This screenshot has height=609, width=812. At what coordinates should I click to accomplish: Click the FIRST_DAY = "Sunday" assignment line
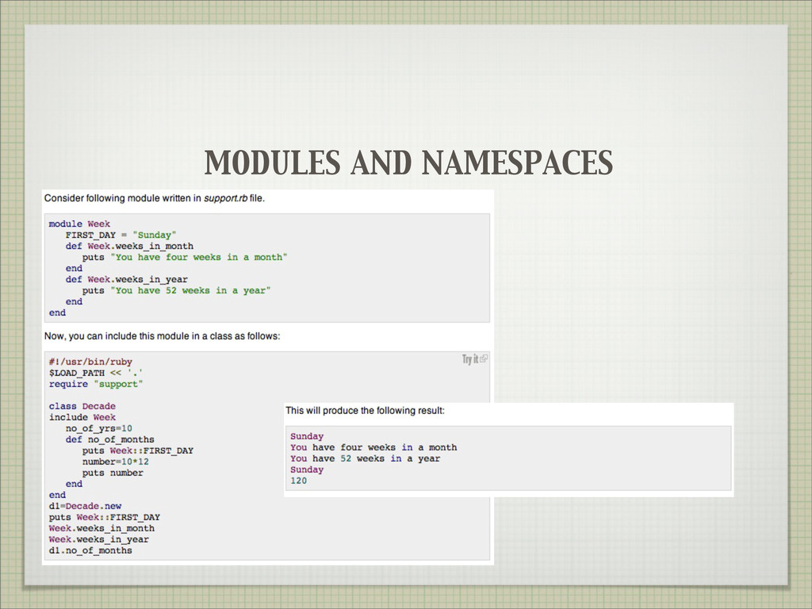tap(121, 236)
